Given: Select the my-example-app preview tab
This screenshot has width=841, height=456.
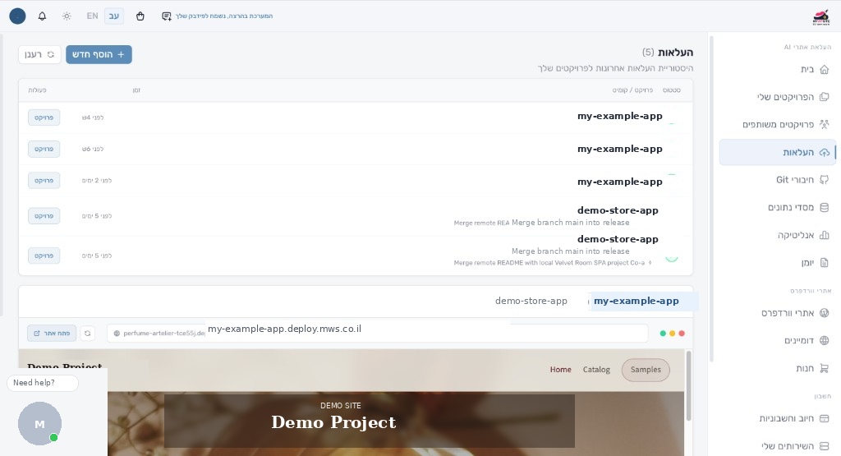Looking at the screenshot, I should tap(636, 301).
